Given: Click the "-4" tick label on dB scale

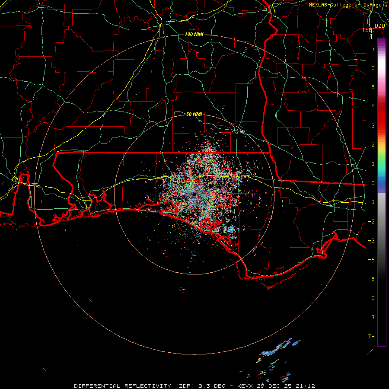Looking at the screenshot, I should pos(371,260).
